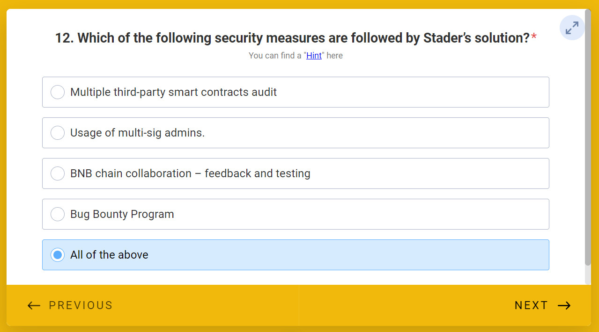Click the question 12 heading text
The image size is (599, 332).
point(292,38)
